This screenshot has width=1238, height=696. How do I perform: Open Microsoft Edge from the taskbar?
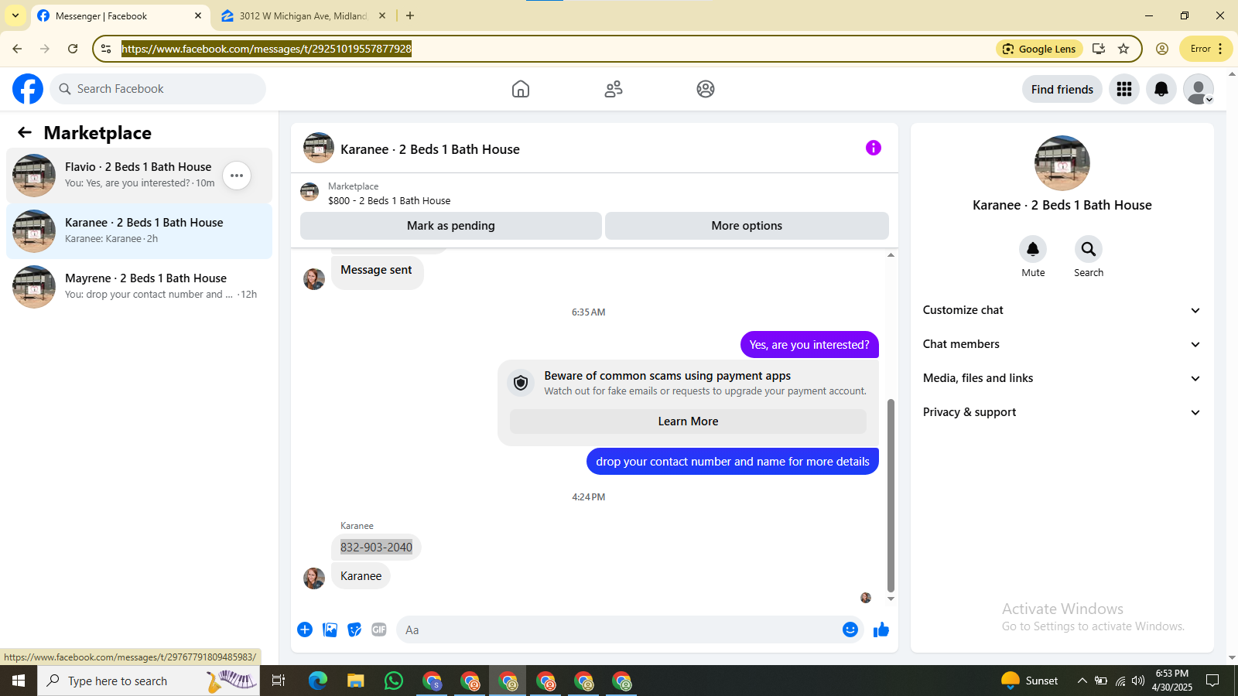318,681
